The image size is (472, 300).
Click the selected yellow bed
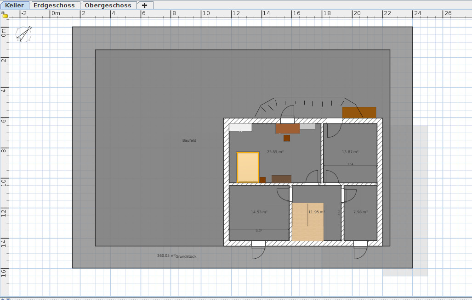(x=248, y=167)
